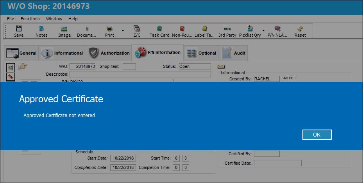
Task: Click the envelope icon beside Status
Action: (221, 67)
